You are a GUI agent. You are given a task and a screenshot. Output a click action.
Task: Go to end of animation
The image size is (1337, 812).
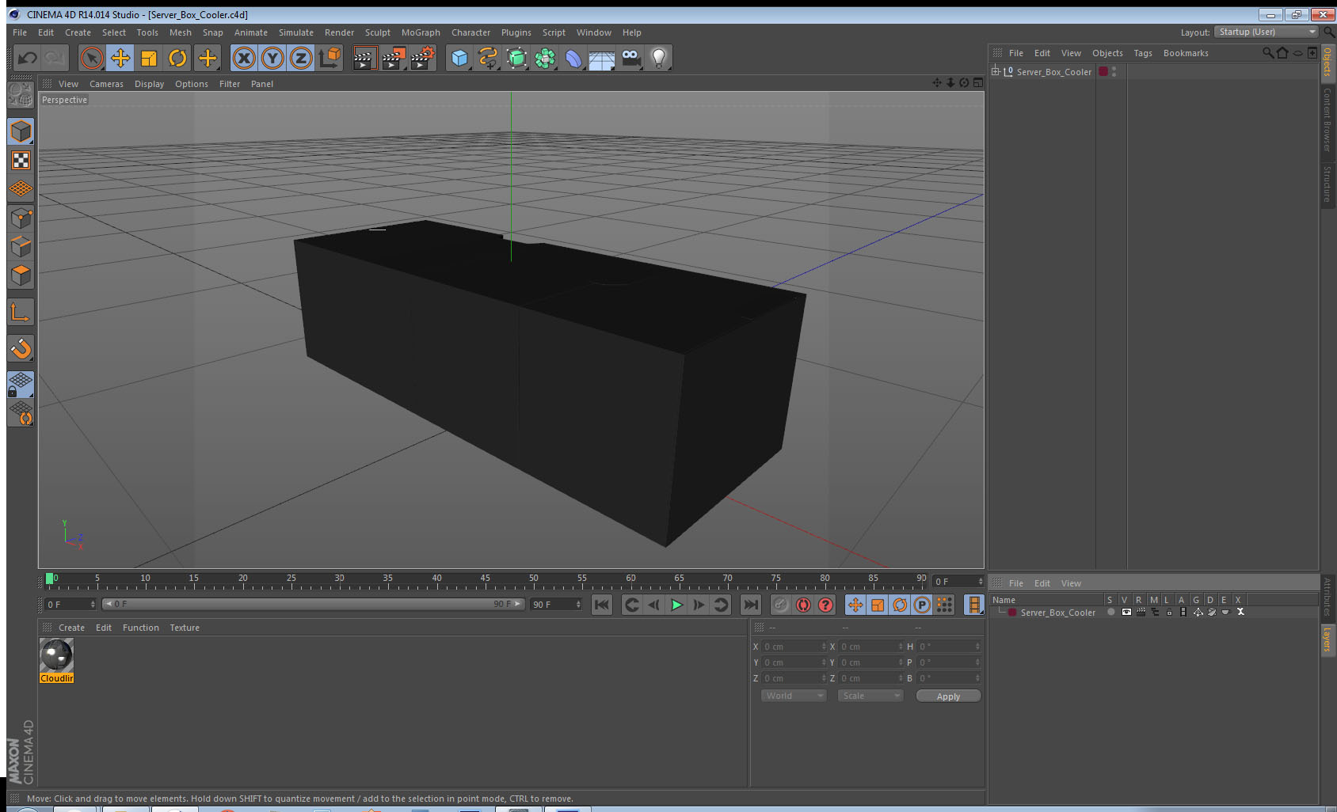(x=750, y=605)
